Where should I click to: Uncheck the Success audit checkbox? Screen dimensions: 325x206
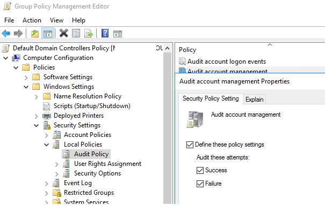point(200,170)
